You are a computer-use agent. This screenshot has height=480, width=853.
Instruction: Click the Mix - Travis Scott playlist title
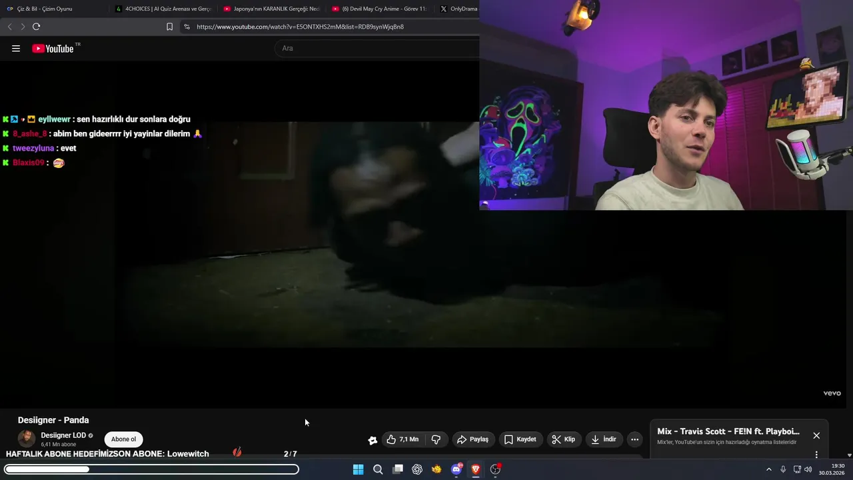pyautogui.click(x=728, y=431)
